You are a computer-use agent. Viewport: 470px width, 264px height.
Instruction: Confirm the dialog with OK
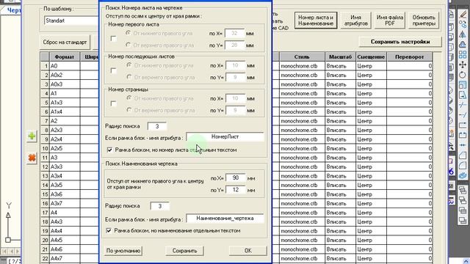coord(248,251)
